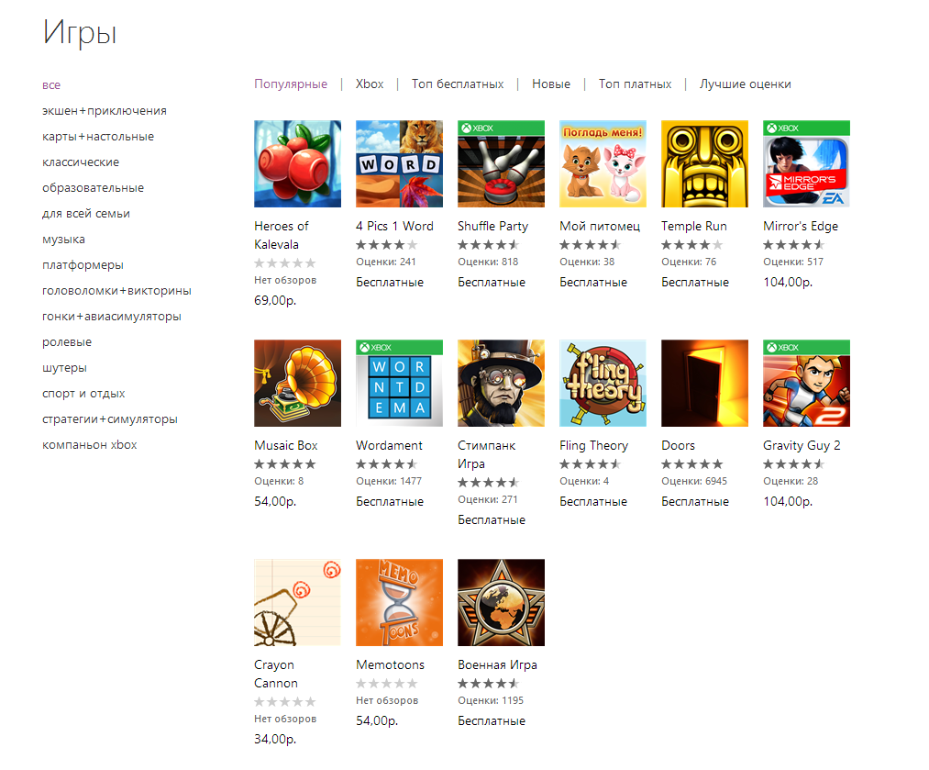
Task: Select the компаньон xbox category link
Action: 90,444
